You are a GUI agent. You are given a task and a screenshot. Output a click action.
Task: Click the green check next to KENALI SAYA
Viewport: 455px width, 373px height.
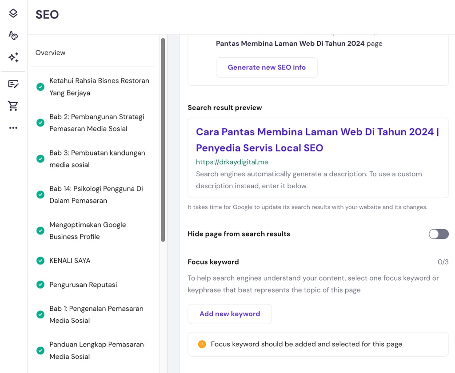pyautogui.click(x=40, y=261)
